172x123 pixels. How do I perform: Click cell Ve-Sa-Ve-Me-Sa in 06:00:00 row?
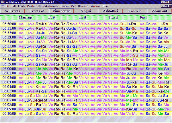154,69
